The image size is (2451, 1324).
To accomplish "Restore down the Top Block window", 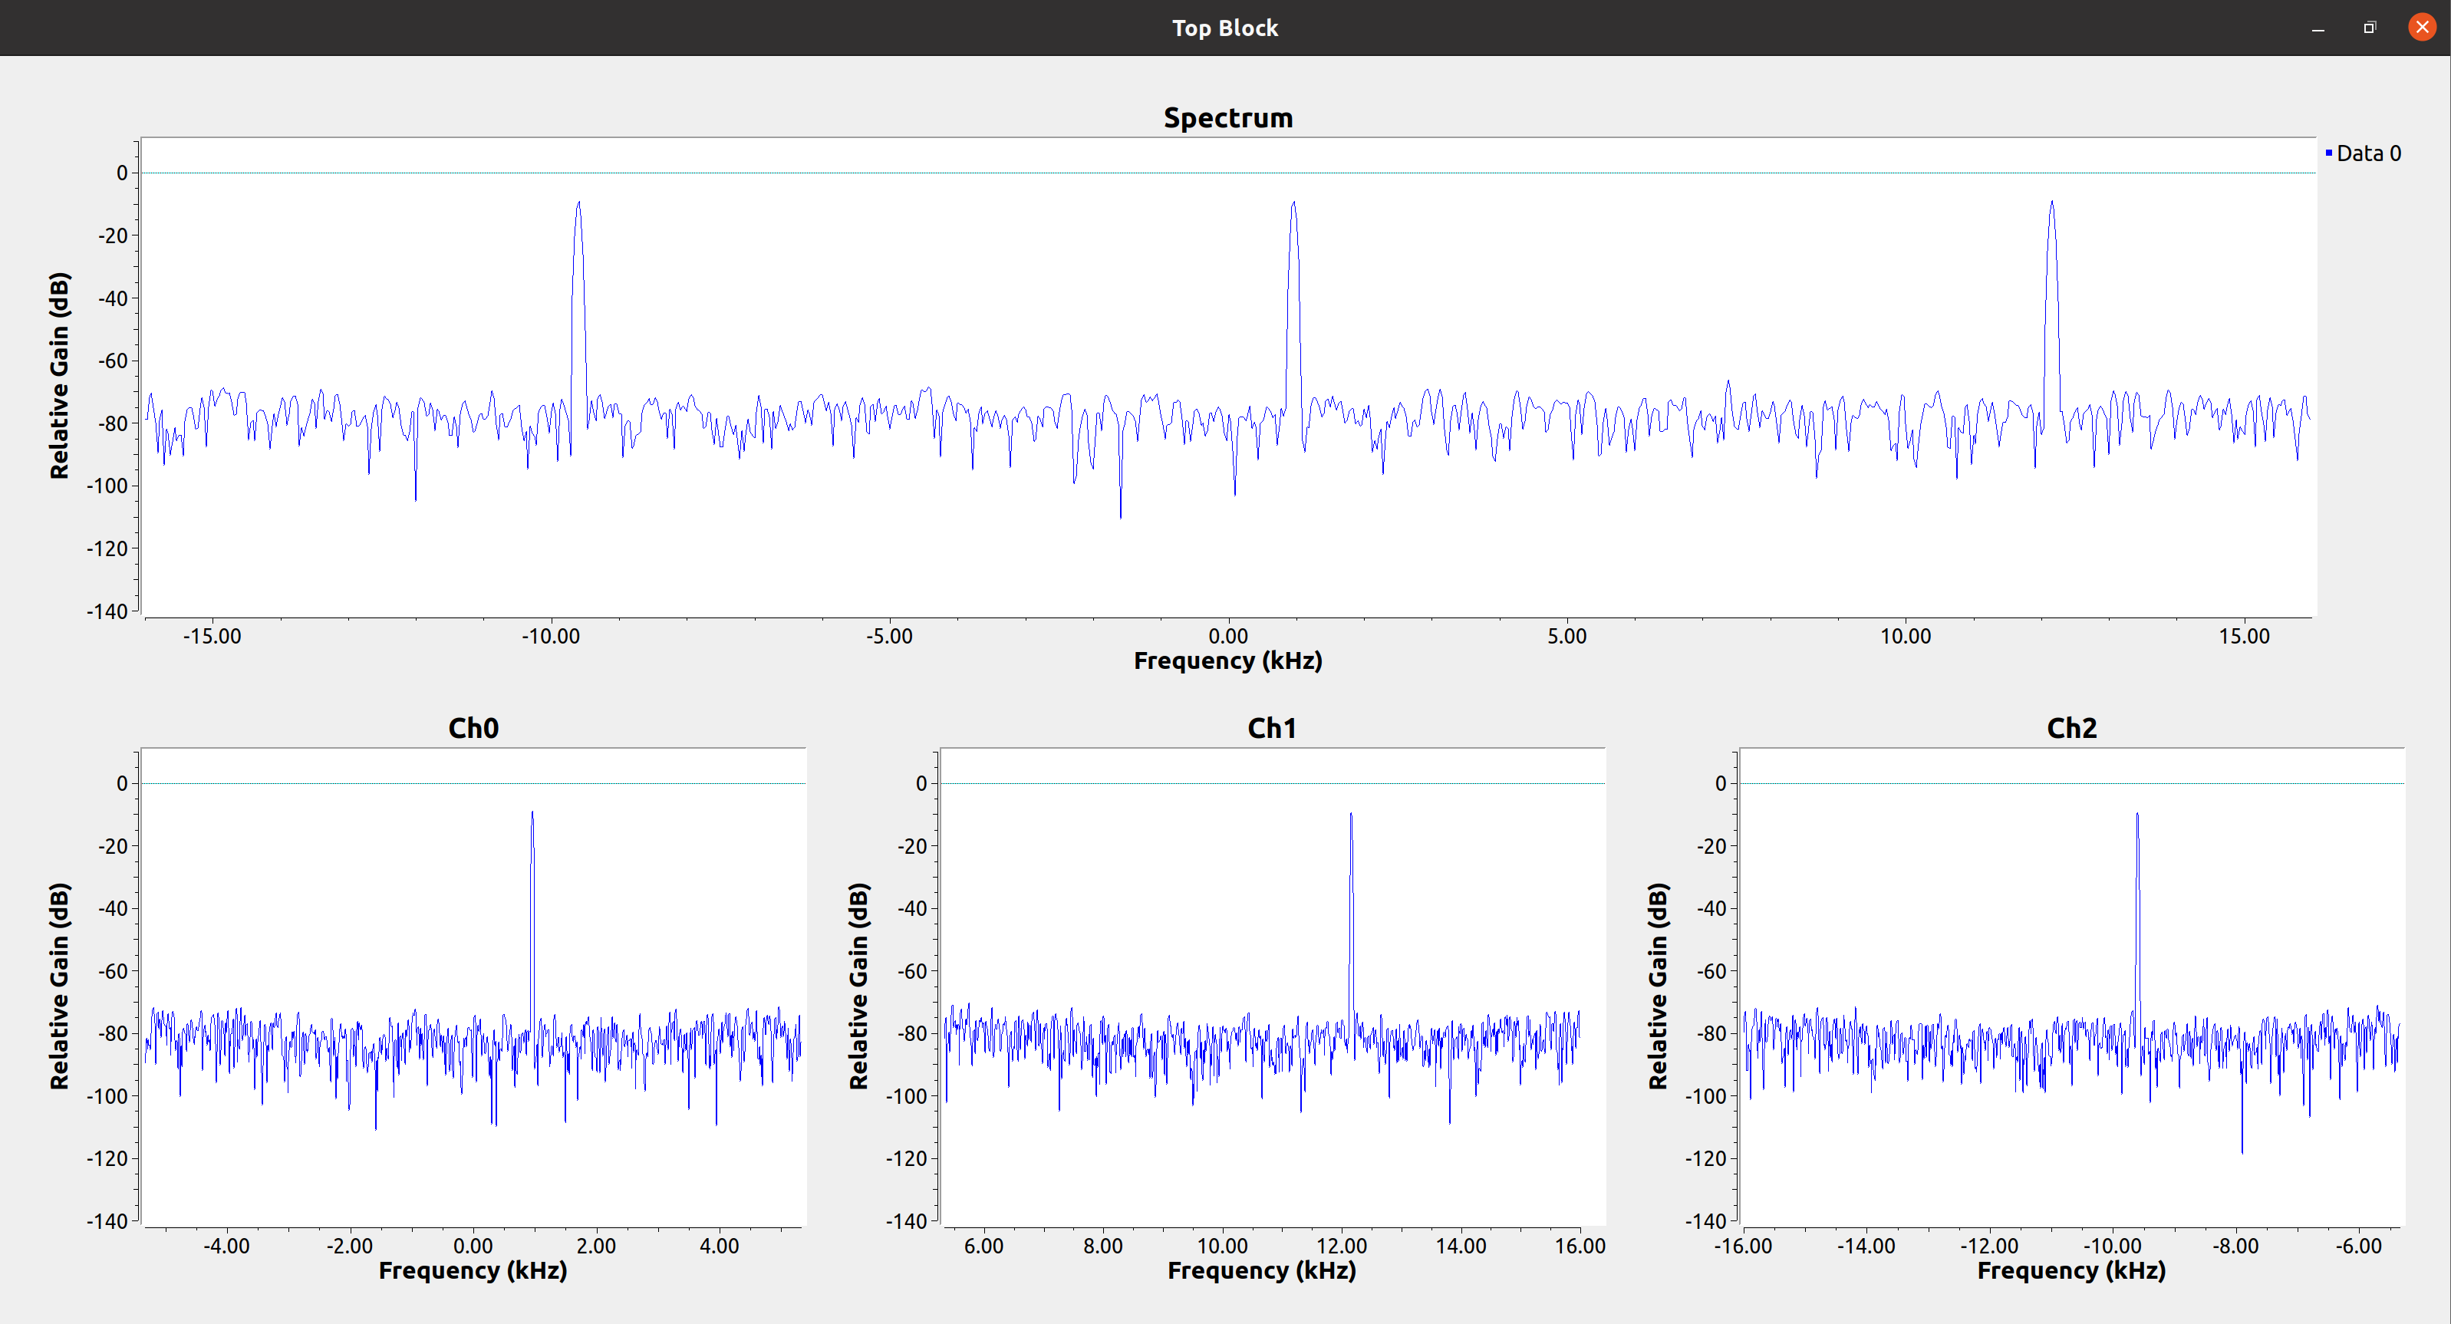I will coord(2369,28).
